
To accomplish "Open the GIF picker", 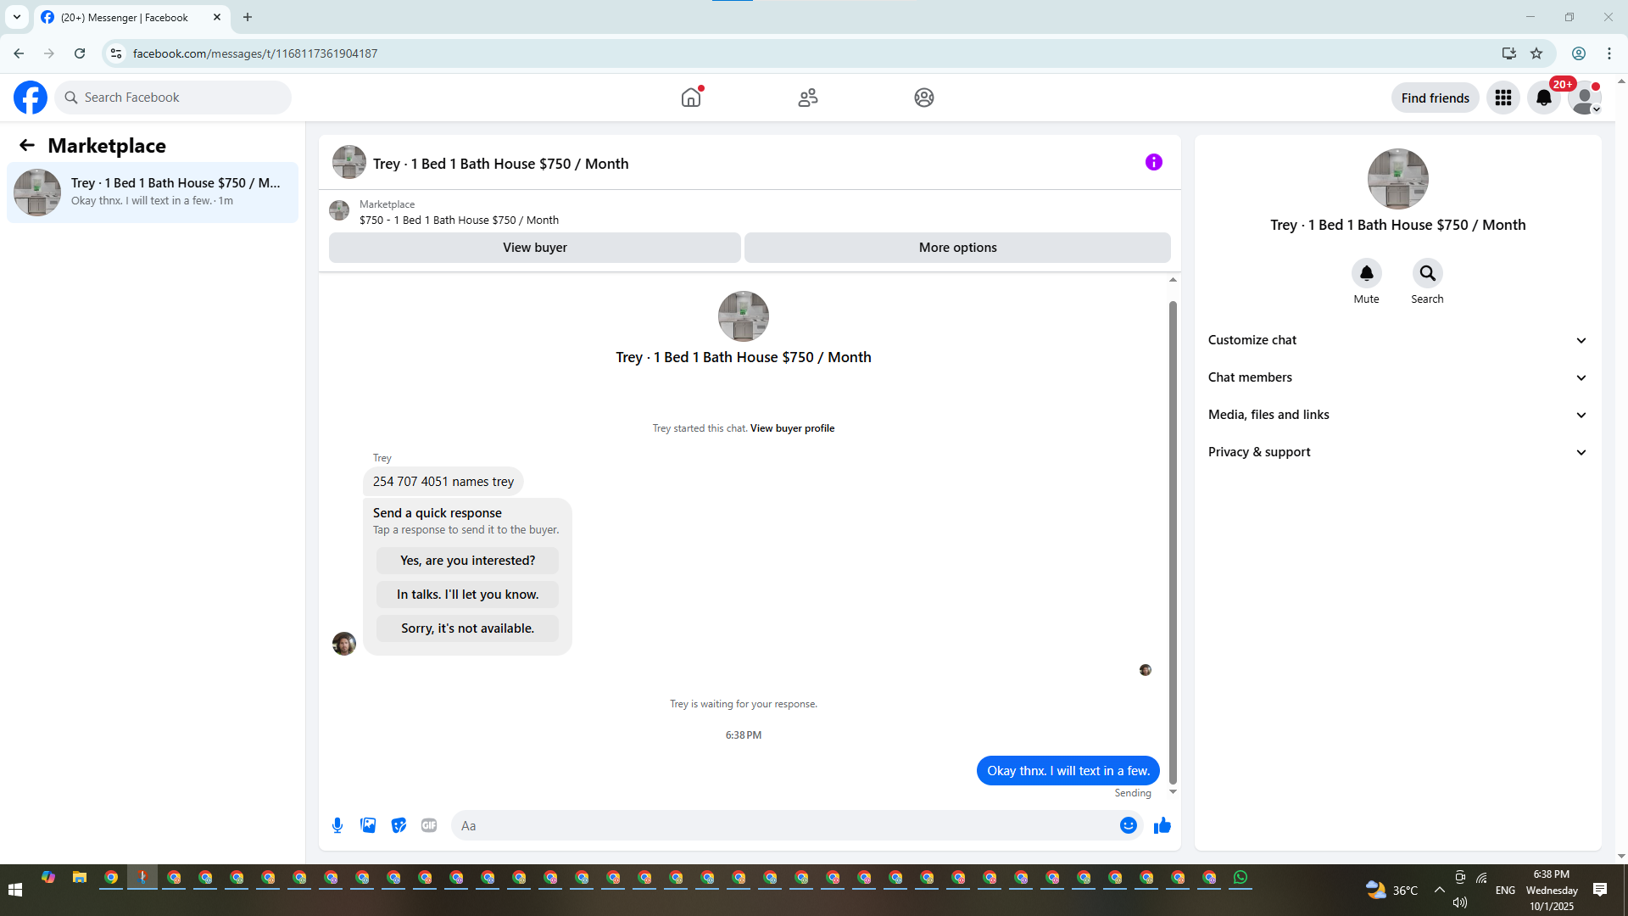I will tap(429, 825).
